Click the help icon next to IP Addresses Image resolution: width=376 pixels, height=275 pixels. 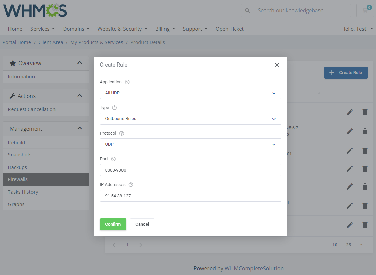pos(131,185)
